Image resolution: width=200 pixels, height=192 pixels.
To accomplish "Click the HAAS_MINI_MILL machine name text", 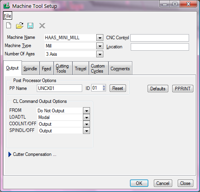I will point(62,38).
